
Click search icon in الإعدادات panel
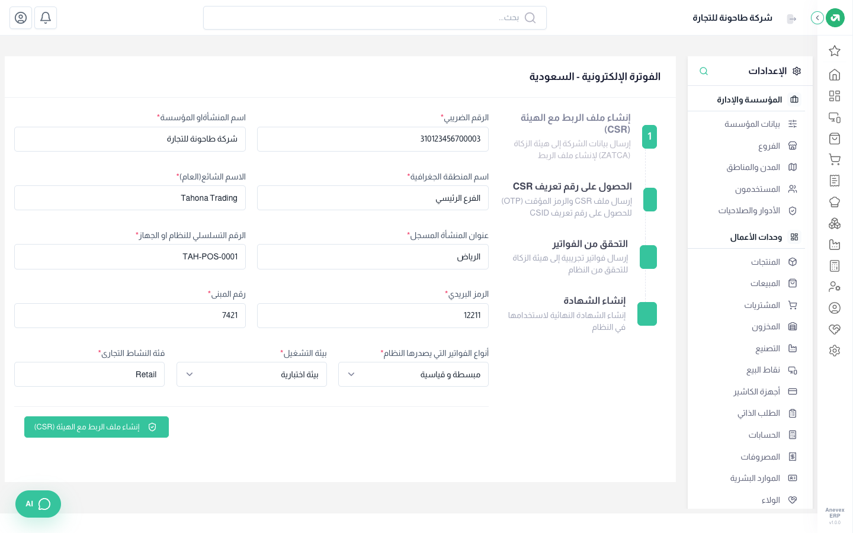(x=704, y=71)
